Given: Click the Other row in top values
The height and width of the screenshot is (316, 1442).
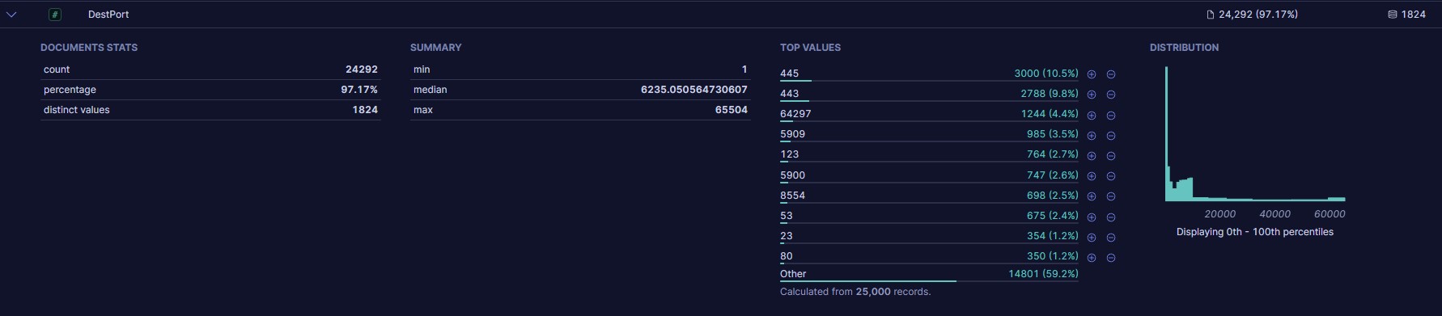Looking at the screenshot, I should click(929, 274).
